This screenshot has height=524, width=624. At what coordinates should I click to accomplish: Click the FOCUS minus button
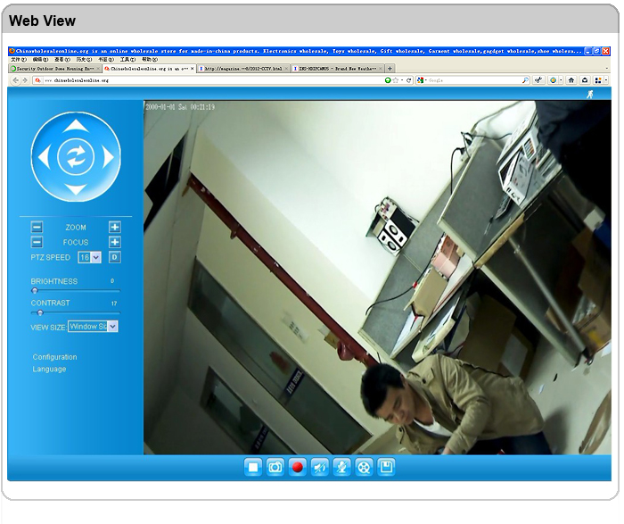point(37,242)
